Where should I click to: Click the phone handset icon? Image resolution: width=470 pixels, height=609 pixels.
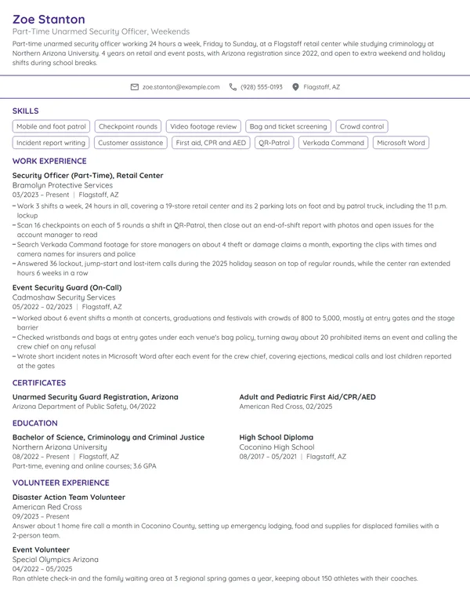tap(233, 87)
